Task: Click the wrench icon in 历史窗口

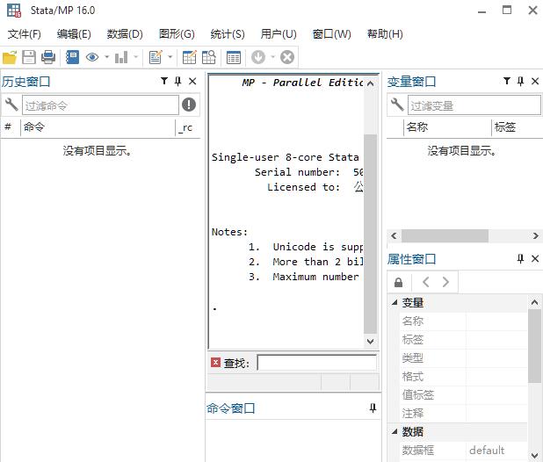Action: (x=11, y=105)
